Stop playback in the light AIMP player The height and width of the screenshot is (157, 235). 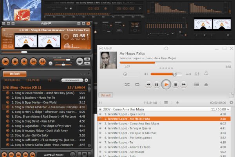point(175,84)
